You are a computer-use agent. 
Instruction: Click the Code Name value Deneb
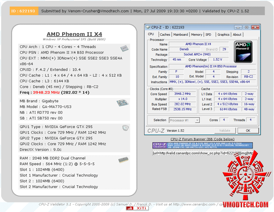[x=184, y=49]
